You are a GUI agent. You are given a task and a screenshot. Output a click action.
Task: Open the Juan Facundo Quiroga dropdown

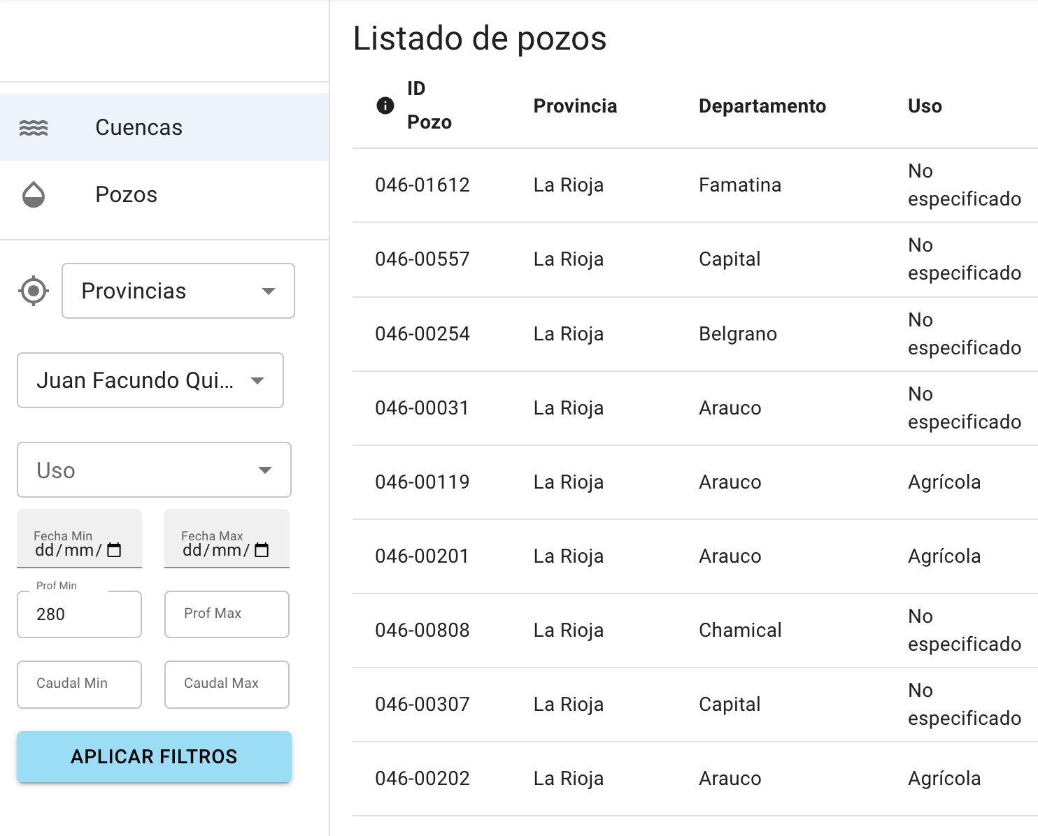coord(150,380)
